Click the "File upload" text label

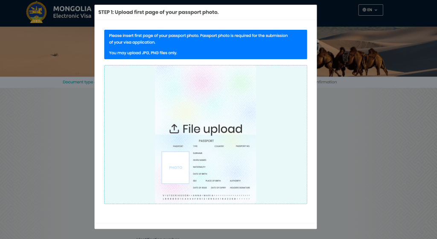tap(212, 129)
